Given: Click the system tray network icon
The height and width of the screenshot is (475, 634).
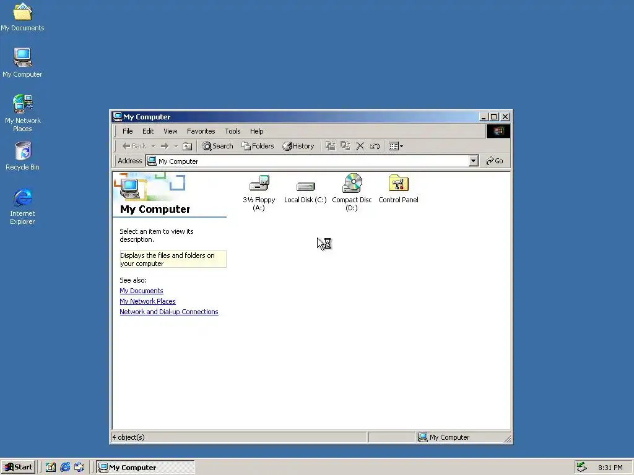Looking at the screenshot, I should [581, 468].
